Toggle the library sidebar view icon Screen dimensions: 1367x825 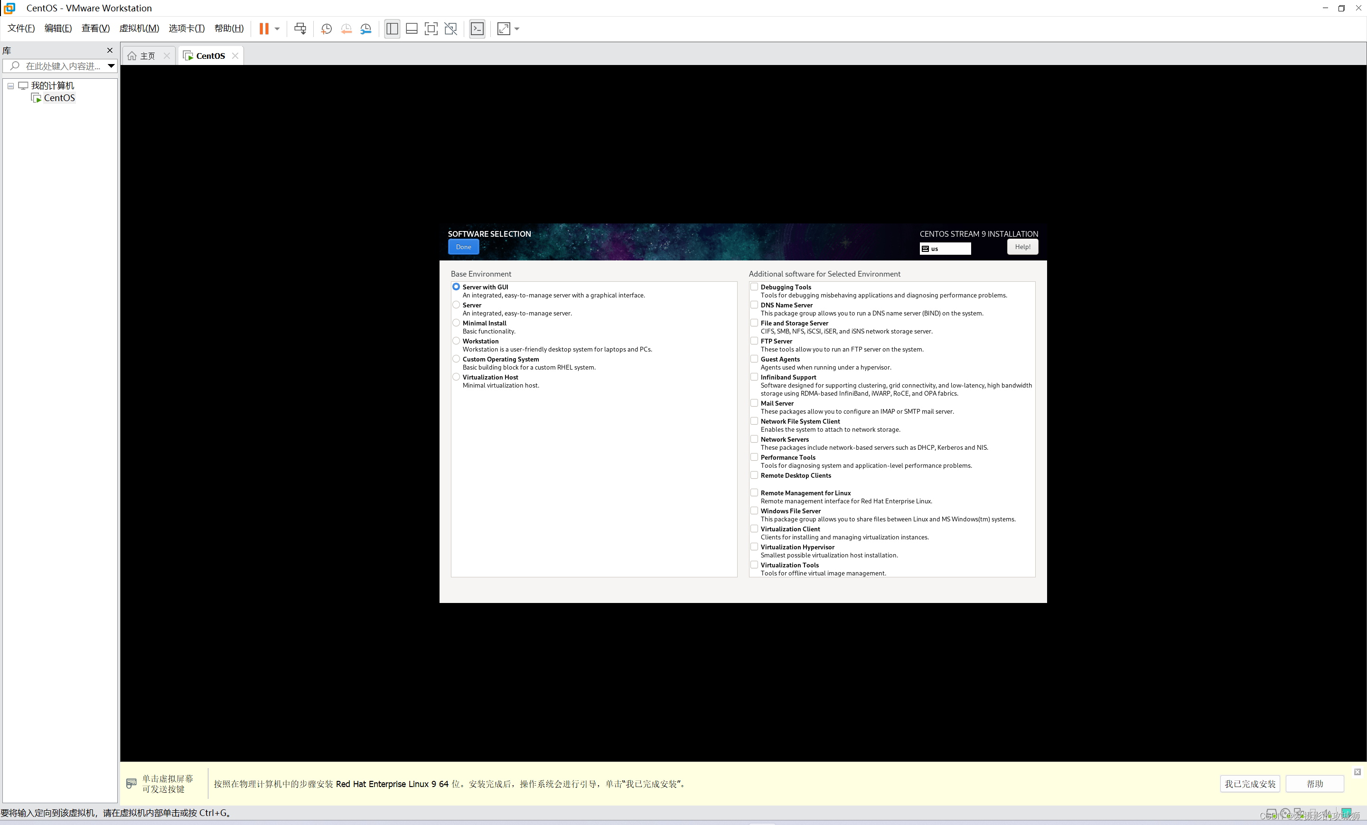[392, 29]
